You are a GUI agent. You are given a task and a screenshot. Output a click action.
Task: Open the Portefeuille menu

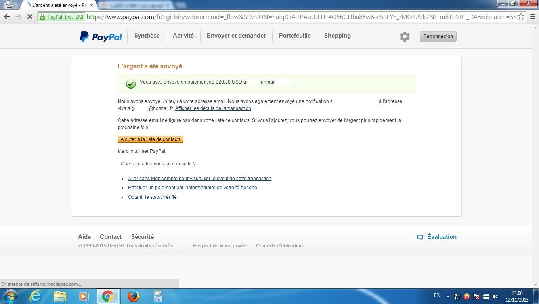(x=295, y=36)
